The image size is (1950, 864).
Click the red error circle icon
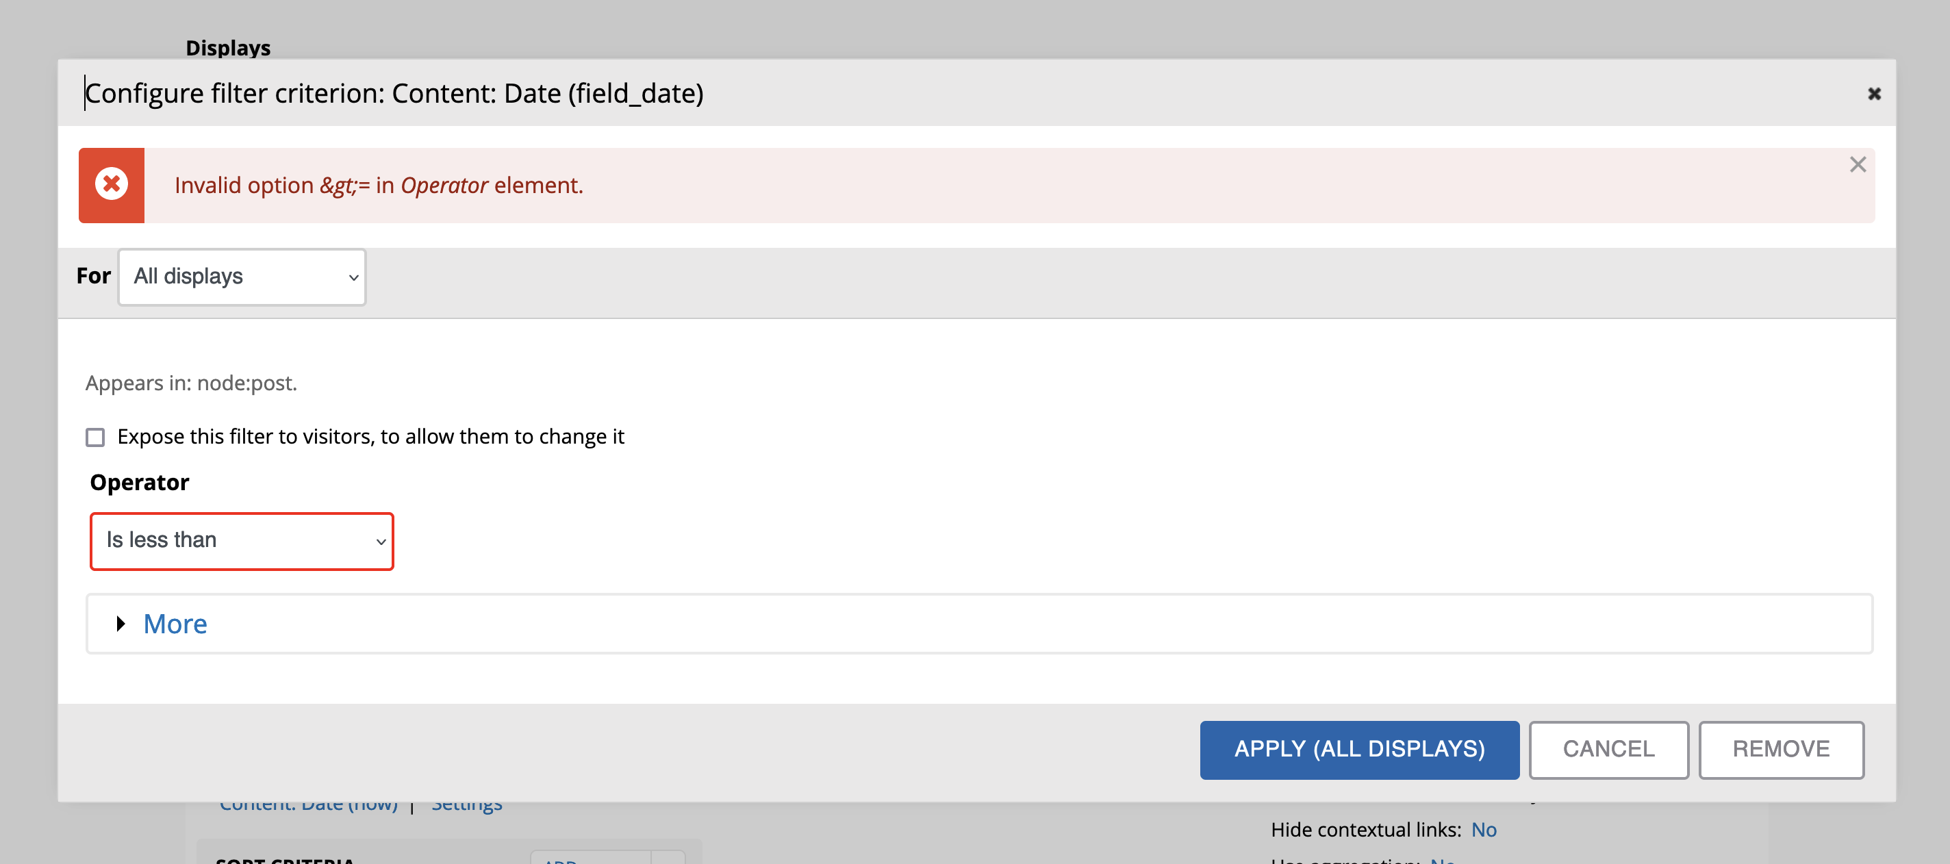click(x=112, y=185)
